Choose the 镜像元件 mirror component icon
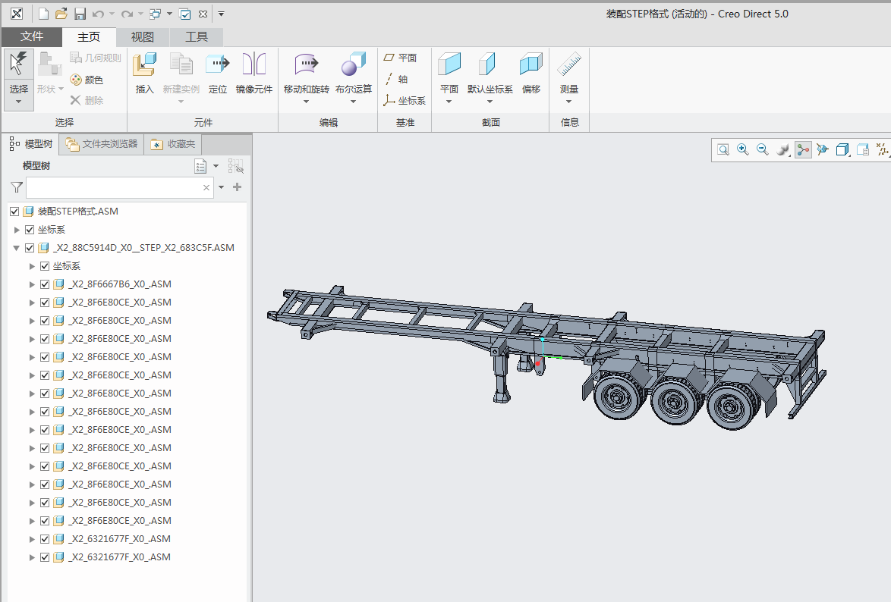Viewport: 891px width, 602px height. pos(254,64)
